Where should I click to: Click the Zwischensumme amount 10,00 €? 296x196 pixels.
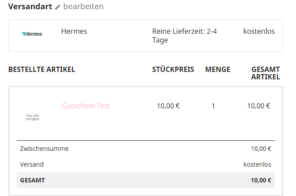coord(261,149)
